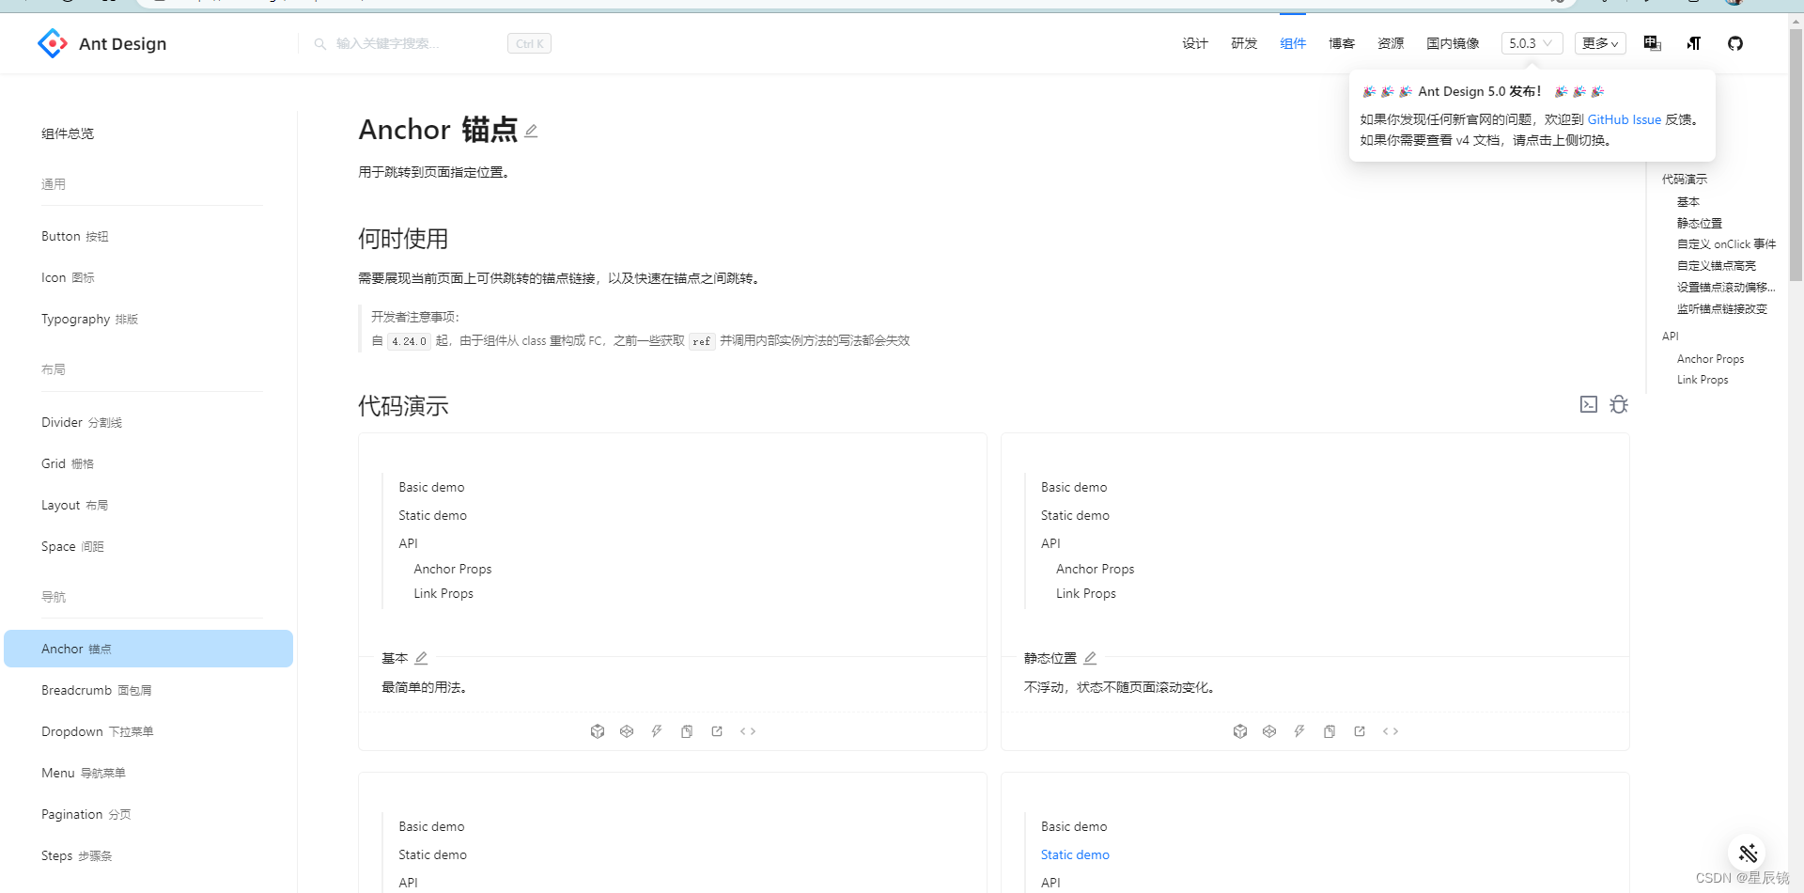Open the 博客 nav item
This screenshot has height=893, width=1804.
(1342, 43)
